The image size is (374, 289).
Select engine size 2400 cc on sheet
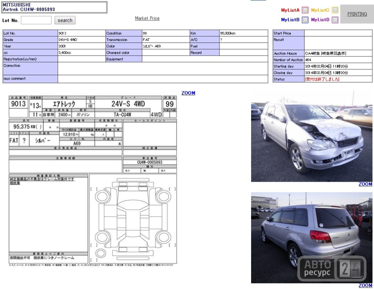65,115
